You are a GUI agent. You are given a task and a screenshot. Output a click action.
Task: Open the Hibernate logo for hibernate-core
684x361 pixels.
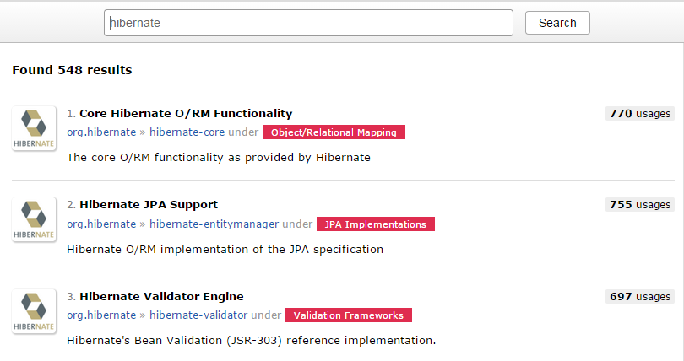34,128
